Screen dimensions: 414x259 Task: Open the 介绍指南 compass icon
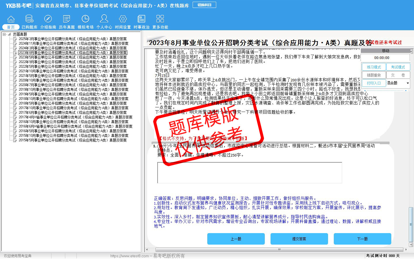tap(48, 19)
